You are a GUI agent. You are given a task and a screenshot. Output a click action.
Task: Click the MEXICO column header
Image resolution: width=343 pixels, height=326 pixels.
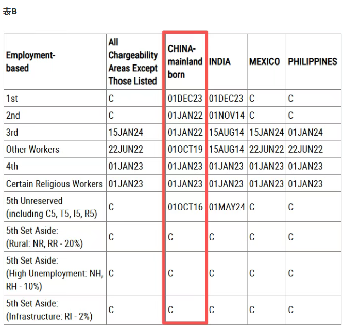point(265,61)
